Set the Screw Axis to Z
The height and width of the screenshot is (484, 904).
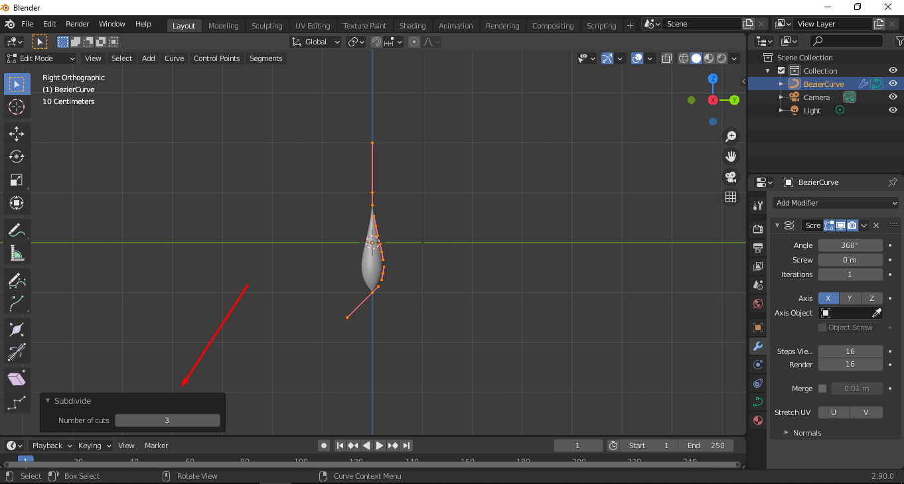pyautogui.click(x=871, y=298)
